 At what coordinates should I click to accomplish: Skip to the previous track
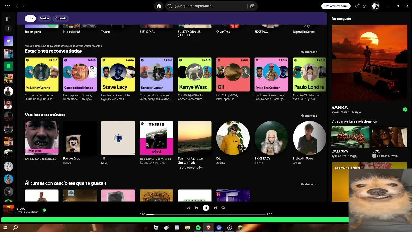point(197,208)
